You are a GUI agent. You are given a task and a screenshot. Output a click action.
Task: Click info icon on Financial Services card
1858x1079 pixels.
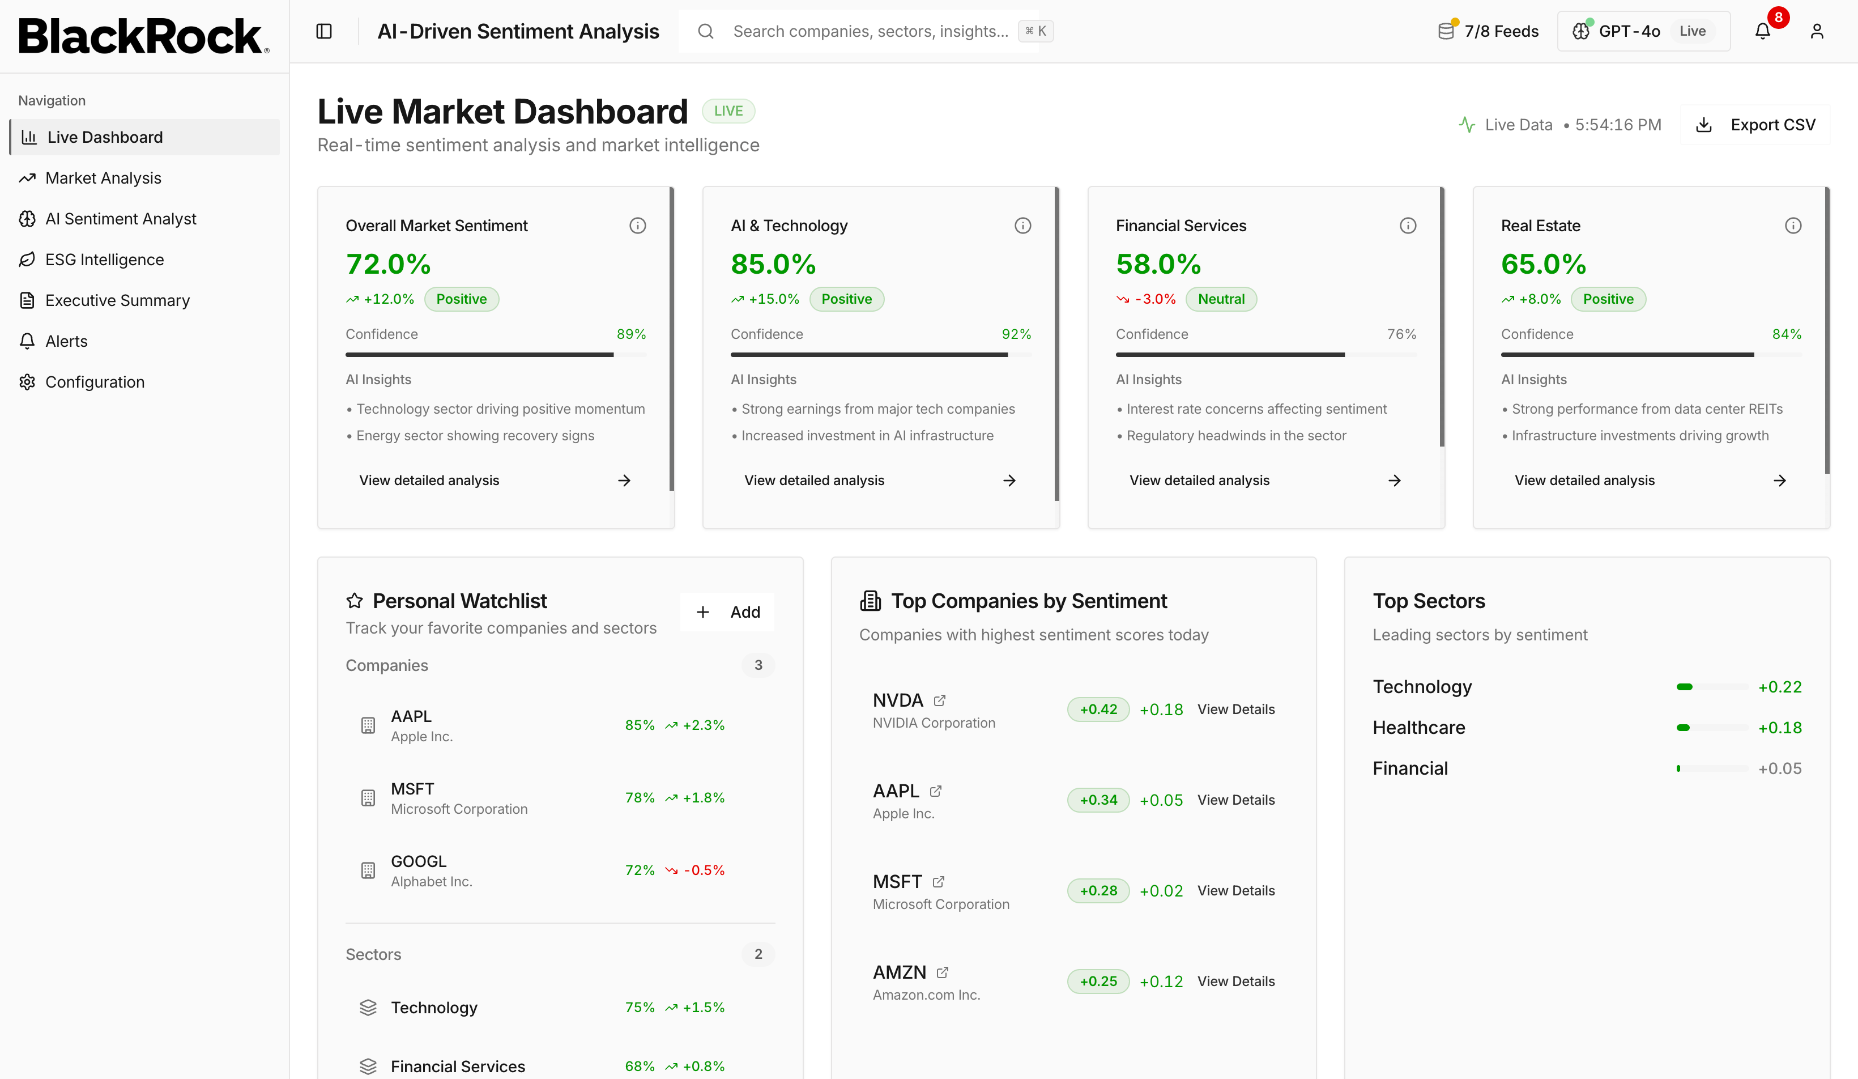(1408, 226)
